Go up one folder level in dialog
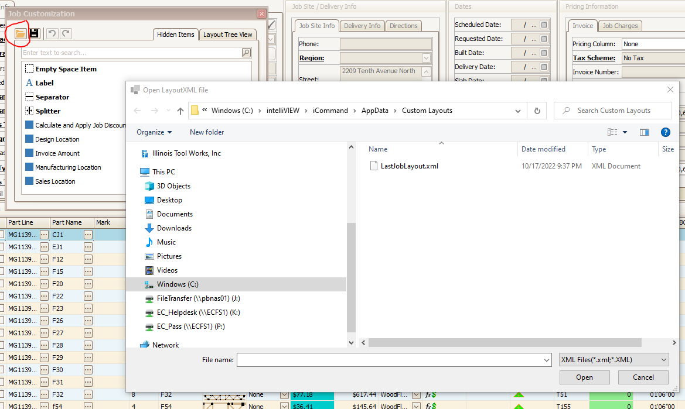 pyautogui.click(x=180, y=111)
